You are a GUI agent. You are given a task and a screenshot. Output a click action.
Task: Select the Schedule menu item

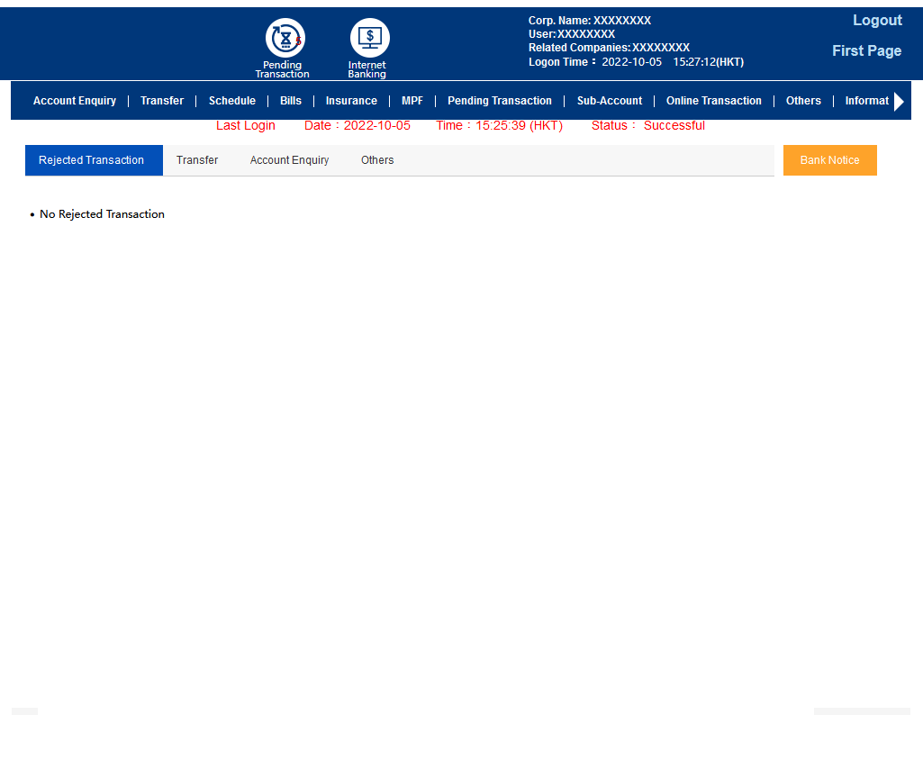pyautogui.click(x=232, y=101)
